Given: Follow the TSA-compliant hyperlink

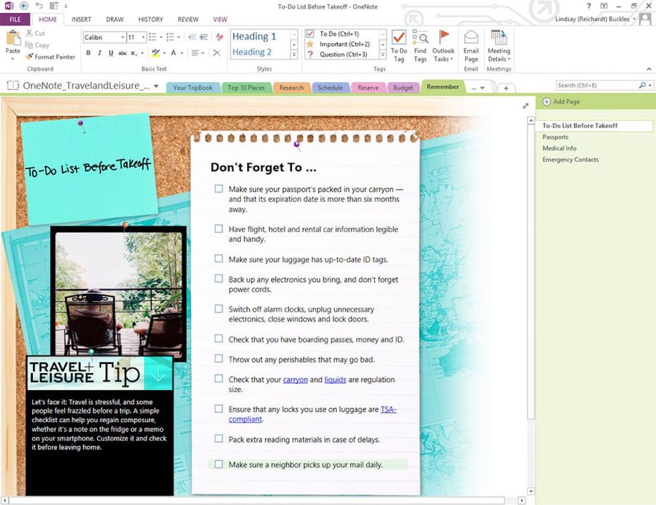Looking at the screenshot, I should point(388,409).
